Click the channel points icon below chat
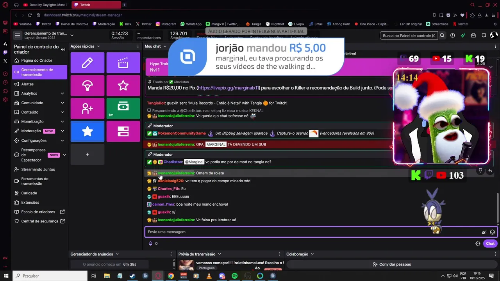Screen dimensions: 500x281 coord(150,244)
